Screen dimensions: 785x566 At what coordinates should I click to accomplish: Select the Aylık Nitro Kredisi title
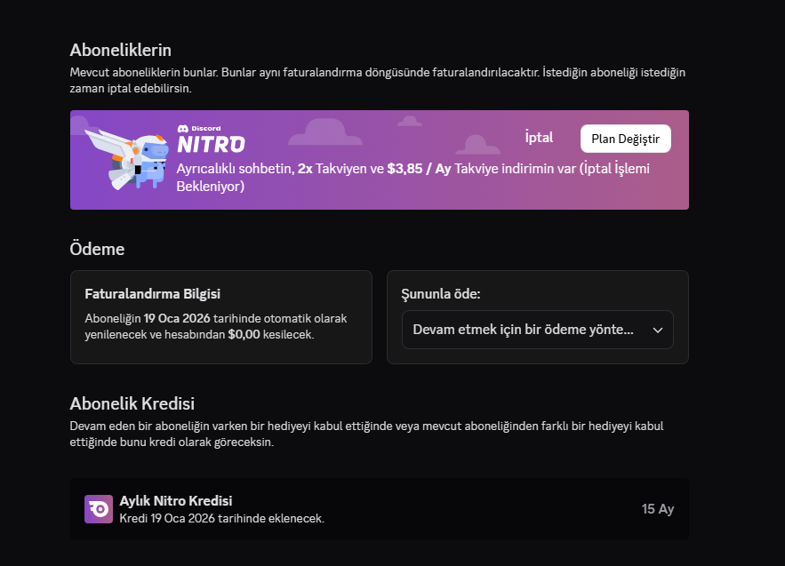176,501
